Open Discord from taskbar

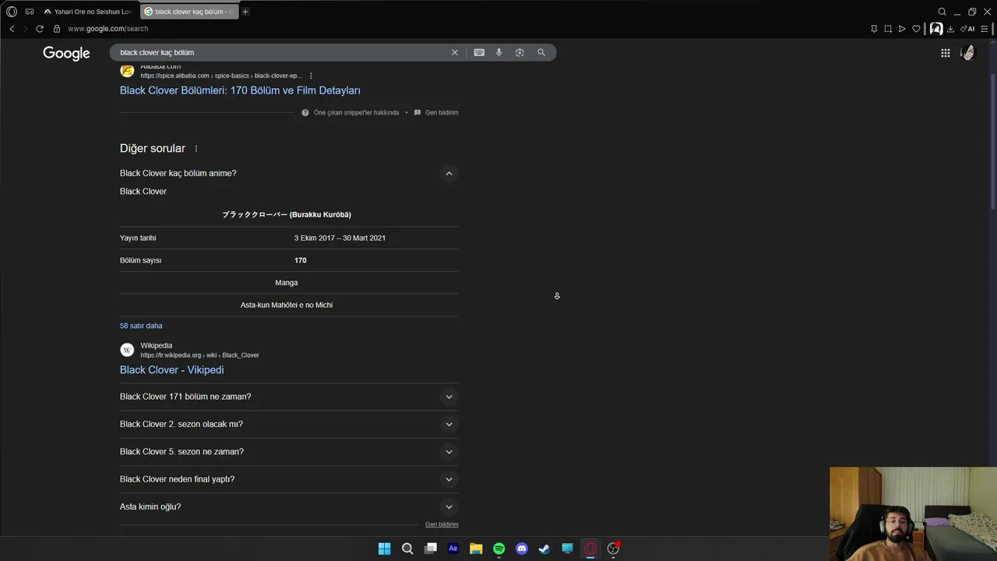click(x=522, y=549)
